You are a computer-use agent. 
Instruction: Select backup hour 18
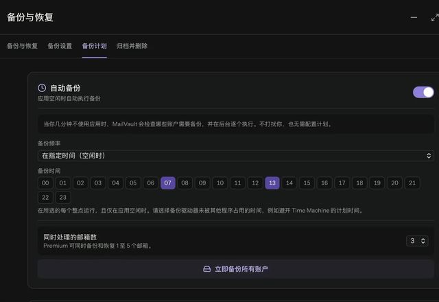coord(359,183)
